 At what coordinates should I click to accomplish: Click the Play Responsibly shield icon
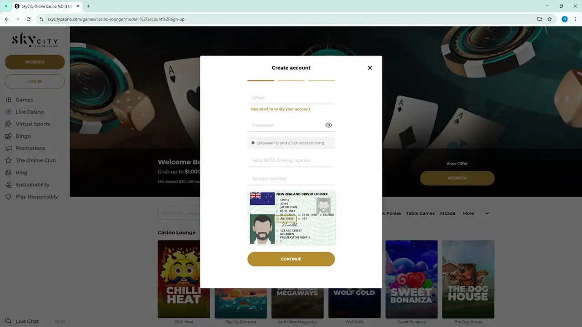pos(8,197)
